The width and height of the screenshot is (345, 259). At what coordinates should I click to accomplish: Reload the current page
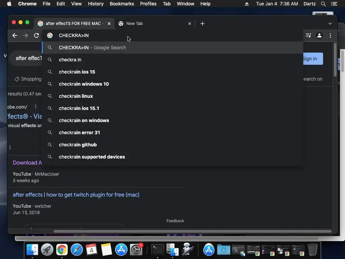point(36,35)
